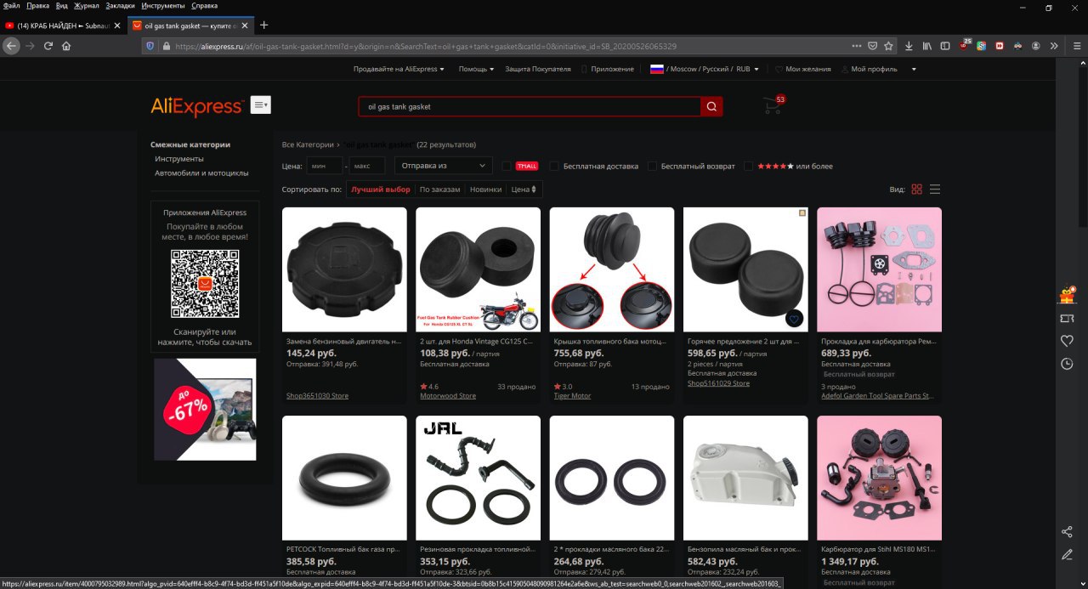The height and width of the screenshot is (589, 1088).
Task: Open Motorwood Store link
Action: click(x=448, y=396)
